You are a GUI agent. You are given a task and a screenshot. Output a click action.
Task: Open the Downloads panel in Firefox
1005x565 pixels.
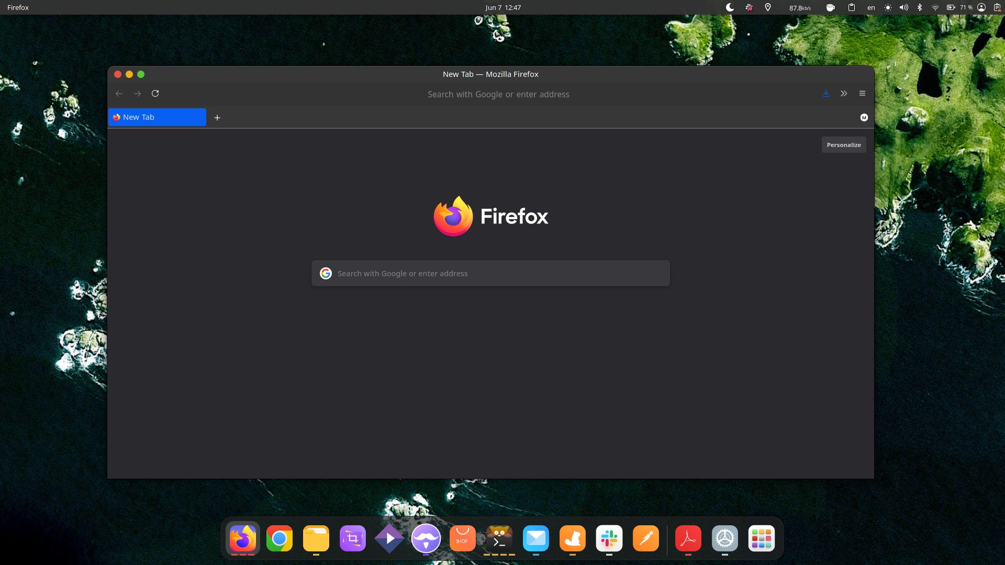(826, 93)
